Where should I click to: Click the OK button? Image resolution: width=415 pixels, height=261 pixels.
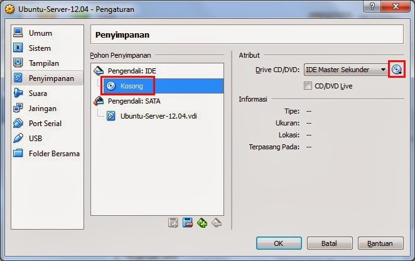point(279,243)
